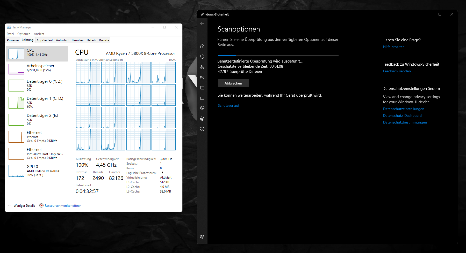Open the Datenschutz-Dashboard link

tap(402, 116)
